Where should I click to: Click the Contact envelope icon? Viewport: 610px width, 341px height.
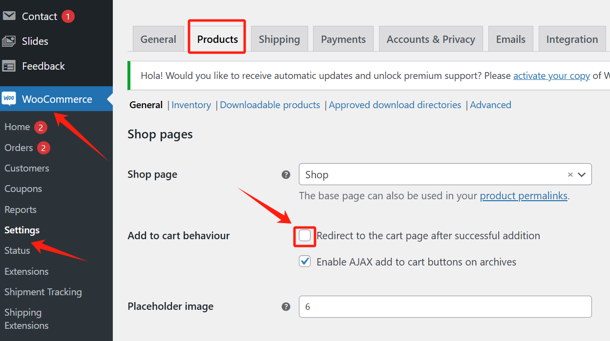[9, 16]
